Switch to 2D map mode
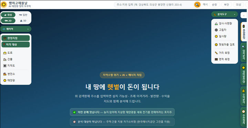 8,21
